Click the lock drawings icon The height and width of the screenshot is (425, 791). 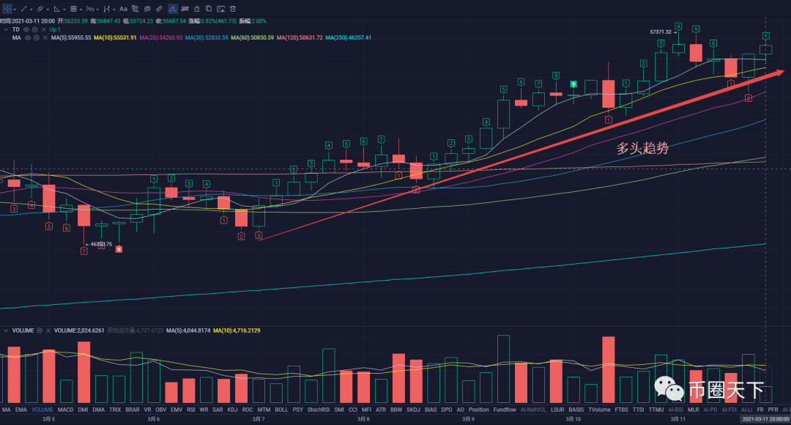click(196, 9)
